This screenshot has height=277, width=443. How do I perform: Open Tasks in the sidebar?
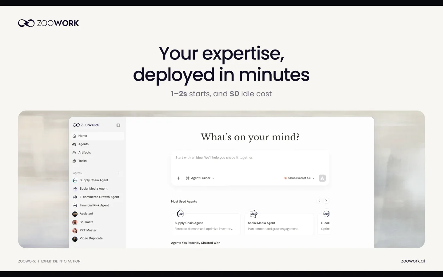pyautogui.click(x=97, y=161)
